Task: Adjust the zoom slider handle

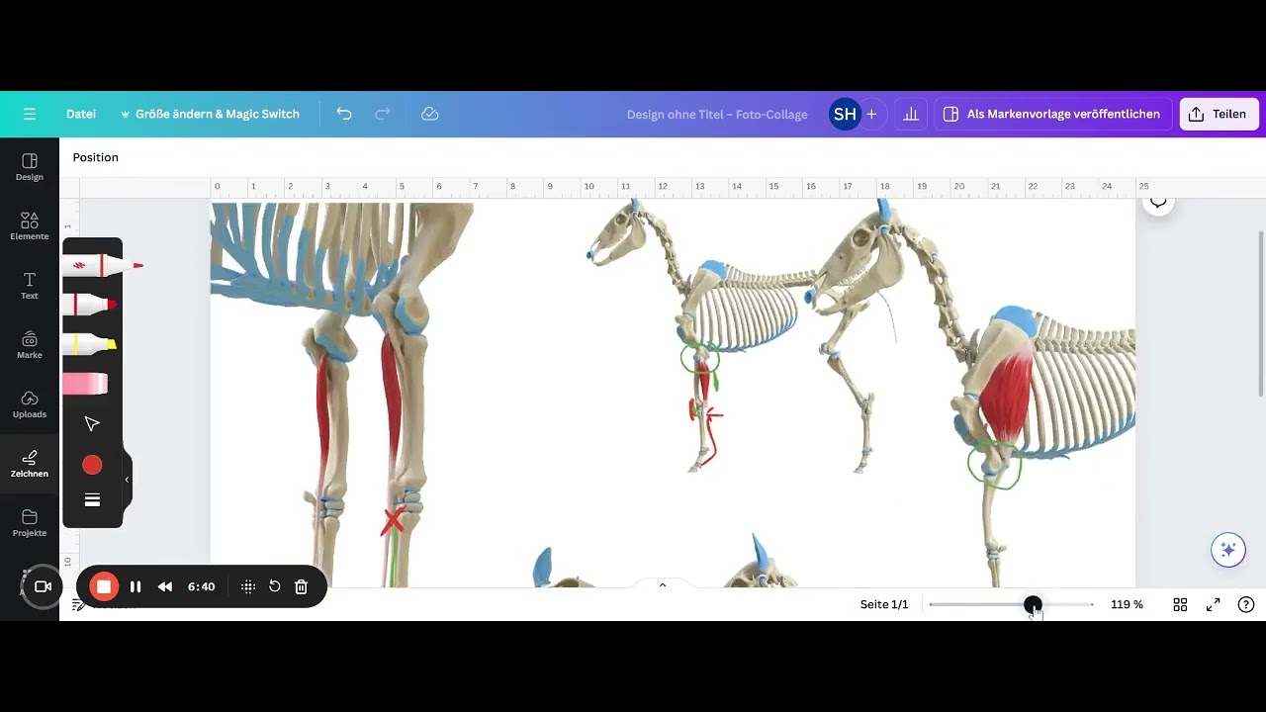Action: pyautogui.click(x=1033, y=604)
